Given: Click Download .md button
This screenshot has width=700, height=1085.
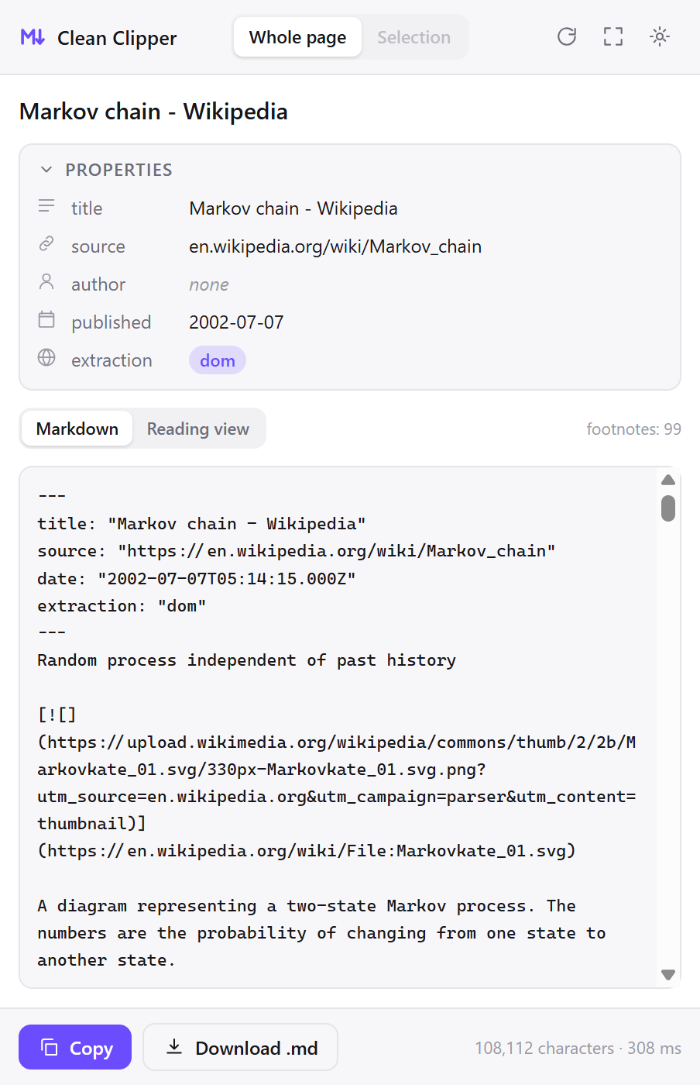Looking at the screenshot, I should [x=241, y=1047].
